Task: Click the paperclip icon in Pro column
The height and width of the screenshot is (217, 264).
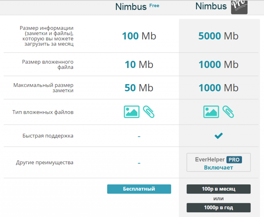Action: (228, 112)
